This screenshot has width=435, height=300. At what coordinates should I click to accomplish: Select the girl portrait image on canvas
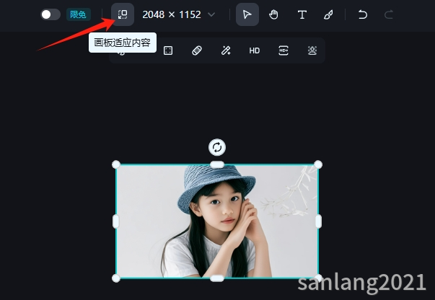point(217,221)
